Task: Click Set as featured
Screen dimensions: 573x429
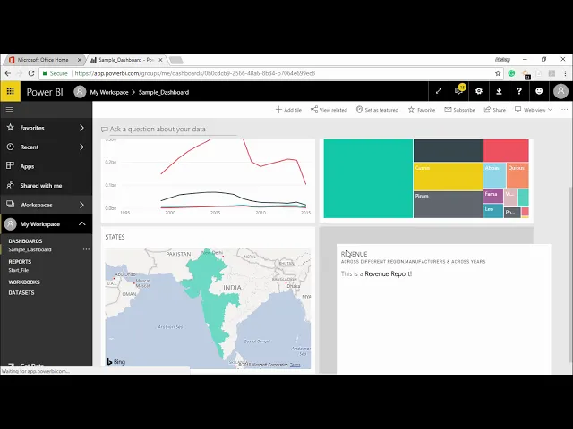Action: tap(377, 110)
